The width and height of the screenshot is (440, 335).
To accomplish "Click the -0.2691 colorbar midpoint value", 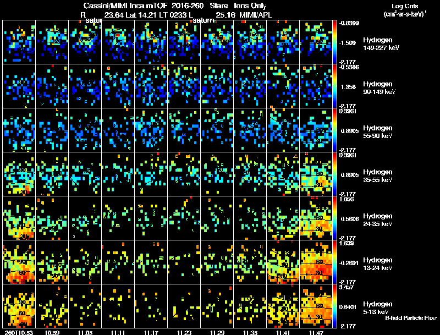I will coord(348,263).
